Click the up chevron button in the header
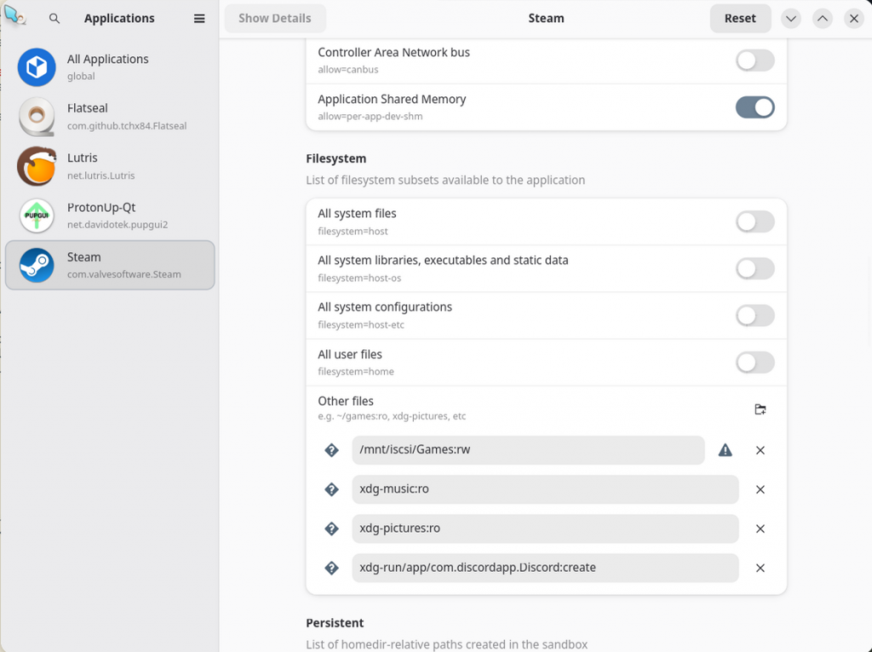The height and width of the screenshot is (652, 872). click(822, 18)
